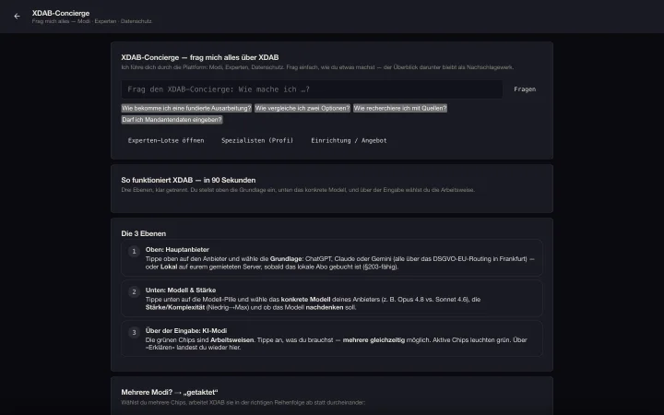
Task: Click the XDAB-Concierge title in the header
Action: click(61, 13)
